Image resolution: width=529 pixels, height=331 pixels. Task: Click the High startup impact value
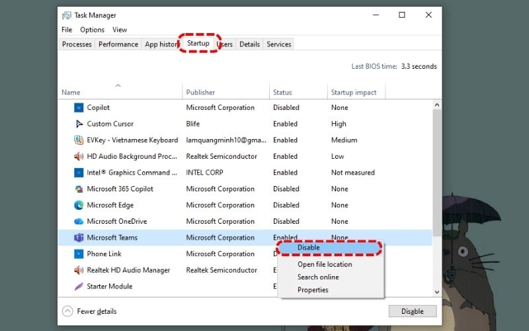[339, 124]
